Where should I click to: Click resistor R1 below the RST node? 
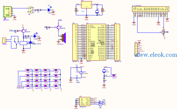(x=104, y=80)
